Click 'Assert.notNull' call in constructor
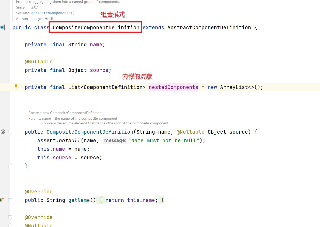320x227 pixels. coord(59,140)
